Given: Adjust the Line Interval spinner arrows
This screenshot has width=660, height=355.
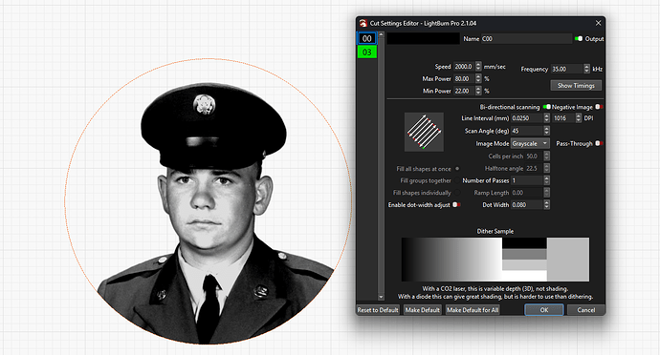Looking at the screenshot, I should pyautogui.click(x=546, y=118).
